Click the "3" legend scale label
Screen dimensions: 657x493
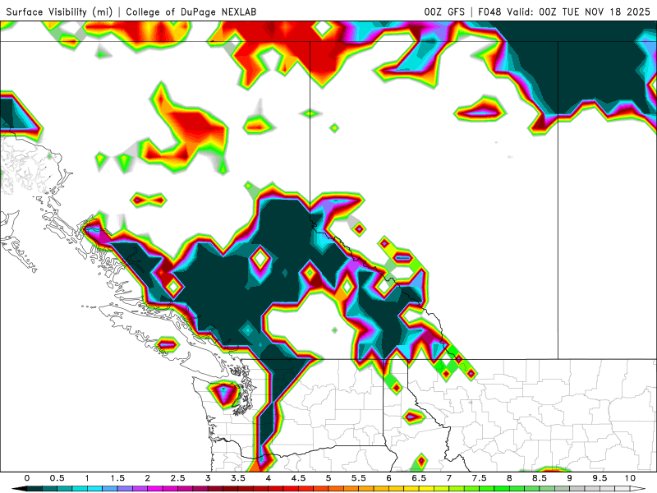pyautogui.click(x=208, y=478)
